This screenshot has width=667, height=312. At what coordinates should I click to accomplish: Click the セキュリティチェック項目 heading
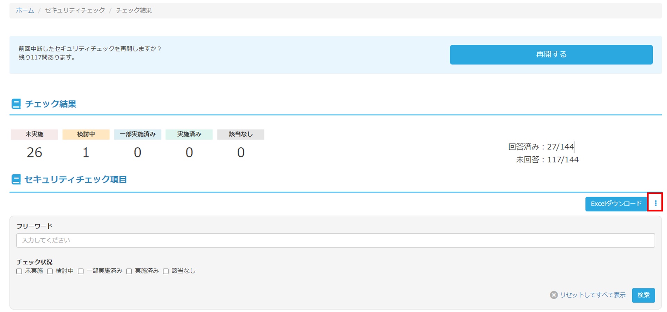(x=75, y=179)
